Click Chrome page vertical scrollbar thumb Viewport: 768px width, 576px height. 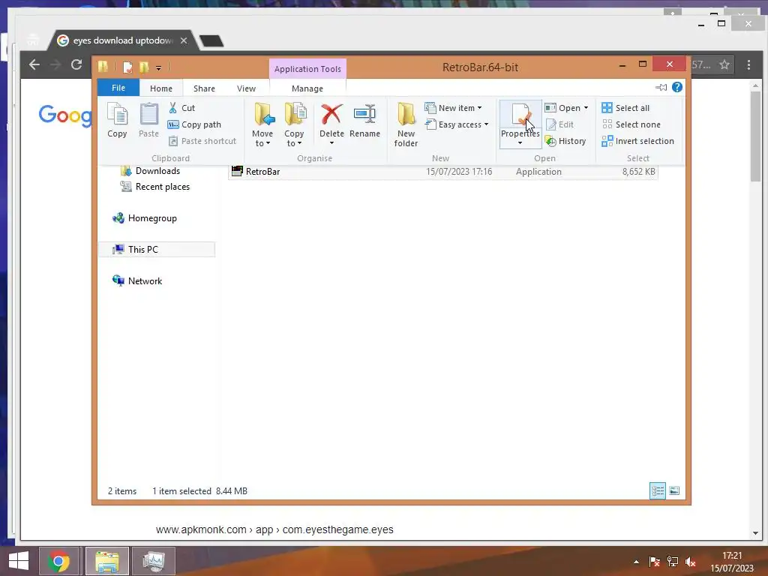pos(755,136)
